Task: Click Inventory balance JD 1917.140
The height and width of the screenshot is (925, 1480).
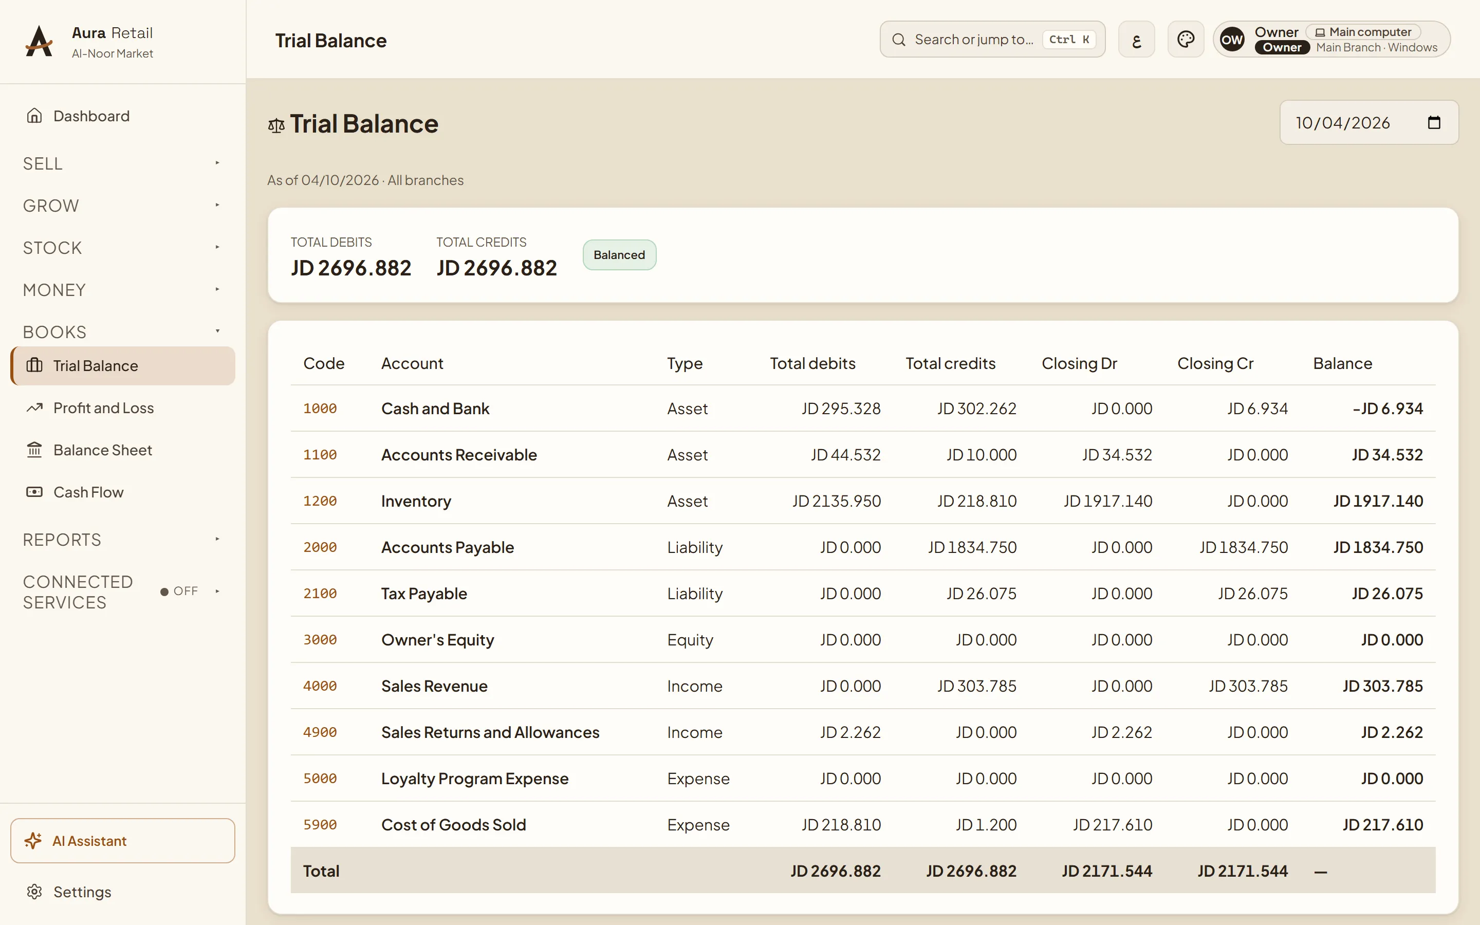Action: tap(1378, 501)
